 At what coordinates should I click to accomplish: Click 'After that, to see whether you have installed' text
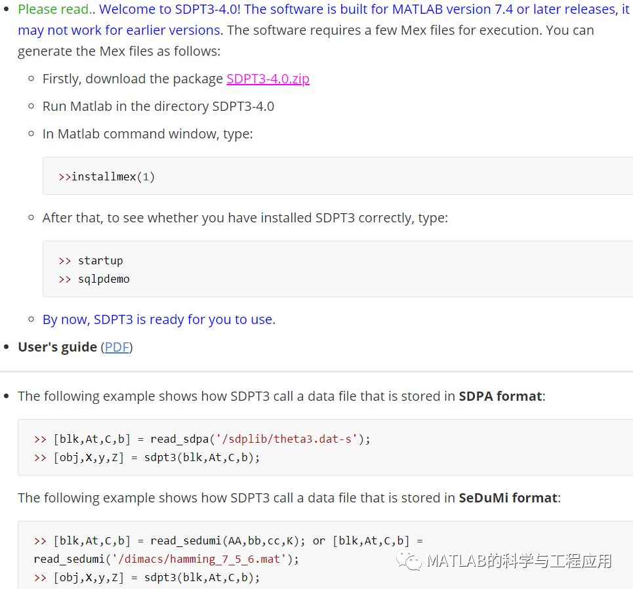pos(177,218)
